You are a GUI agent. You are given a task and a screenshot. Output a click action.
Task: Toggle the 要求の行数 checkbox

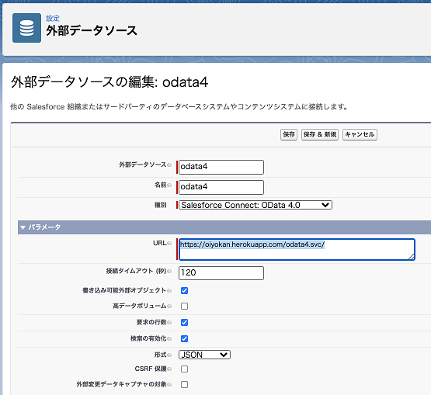pyautogui.click(x=185, y=322)
